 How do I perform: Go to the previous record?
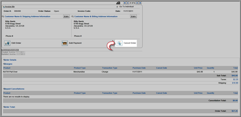click(x=127, y=3)
